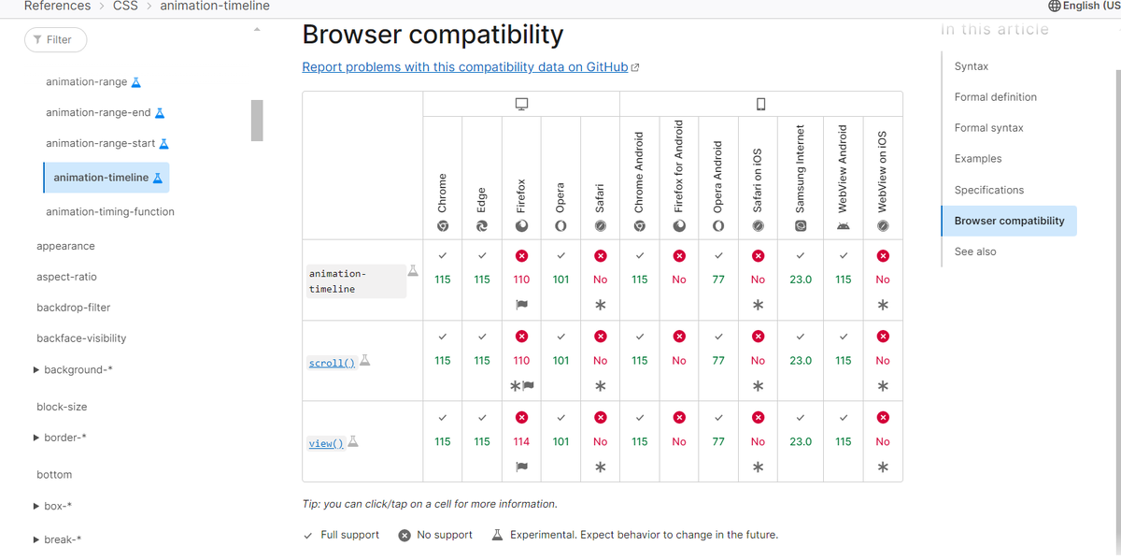1121x560 pixels.
Task: Open Safari No support cell for scroll() row
Action: pyautogui.click(x=600, y=361)
